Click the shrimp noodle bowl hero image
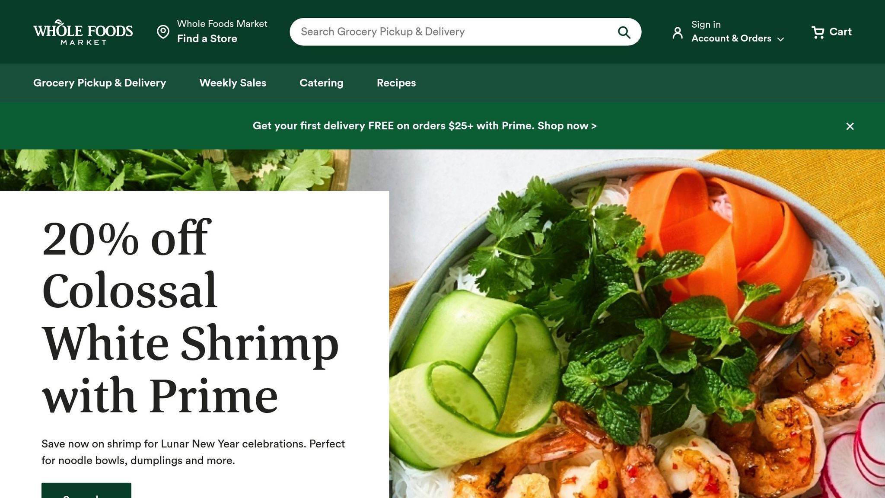885x498 pixels. [x=637, y=324]
